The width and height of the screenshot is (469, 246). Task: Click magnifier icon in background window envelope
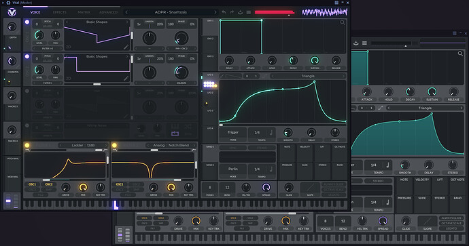(460, 54)
